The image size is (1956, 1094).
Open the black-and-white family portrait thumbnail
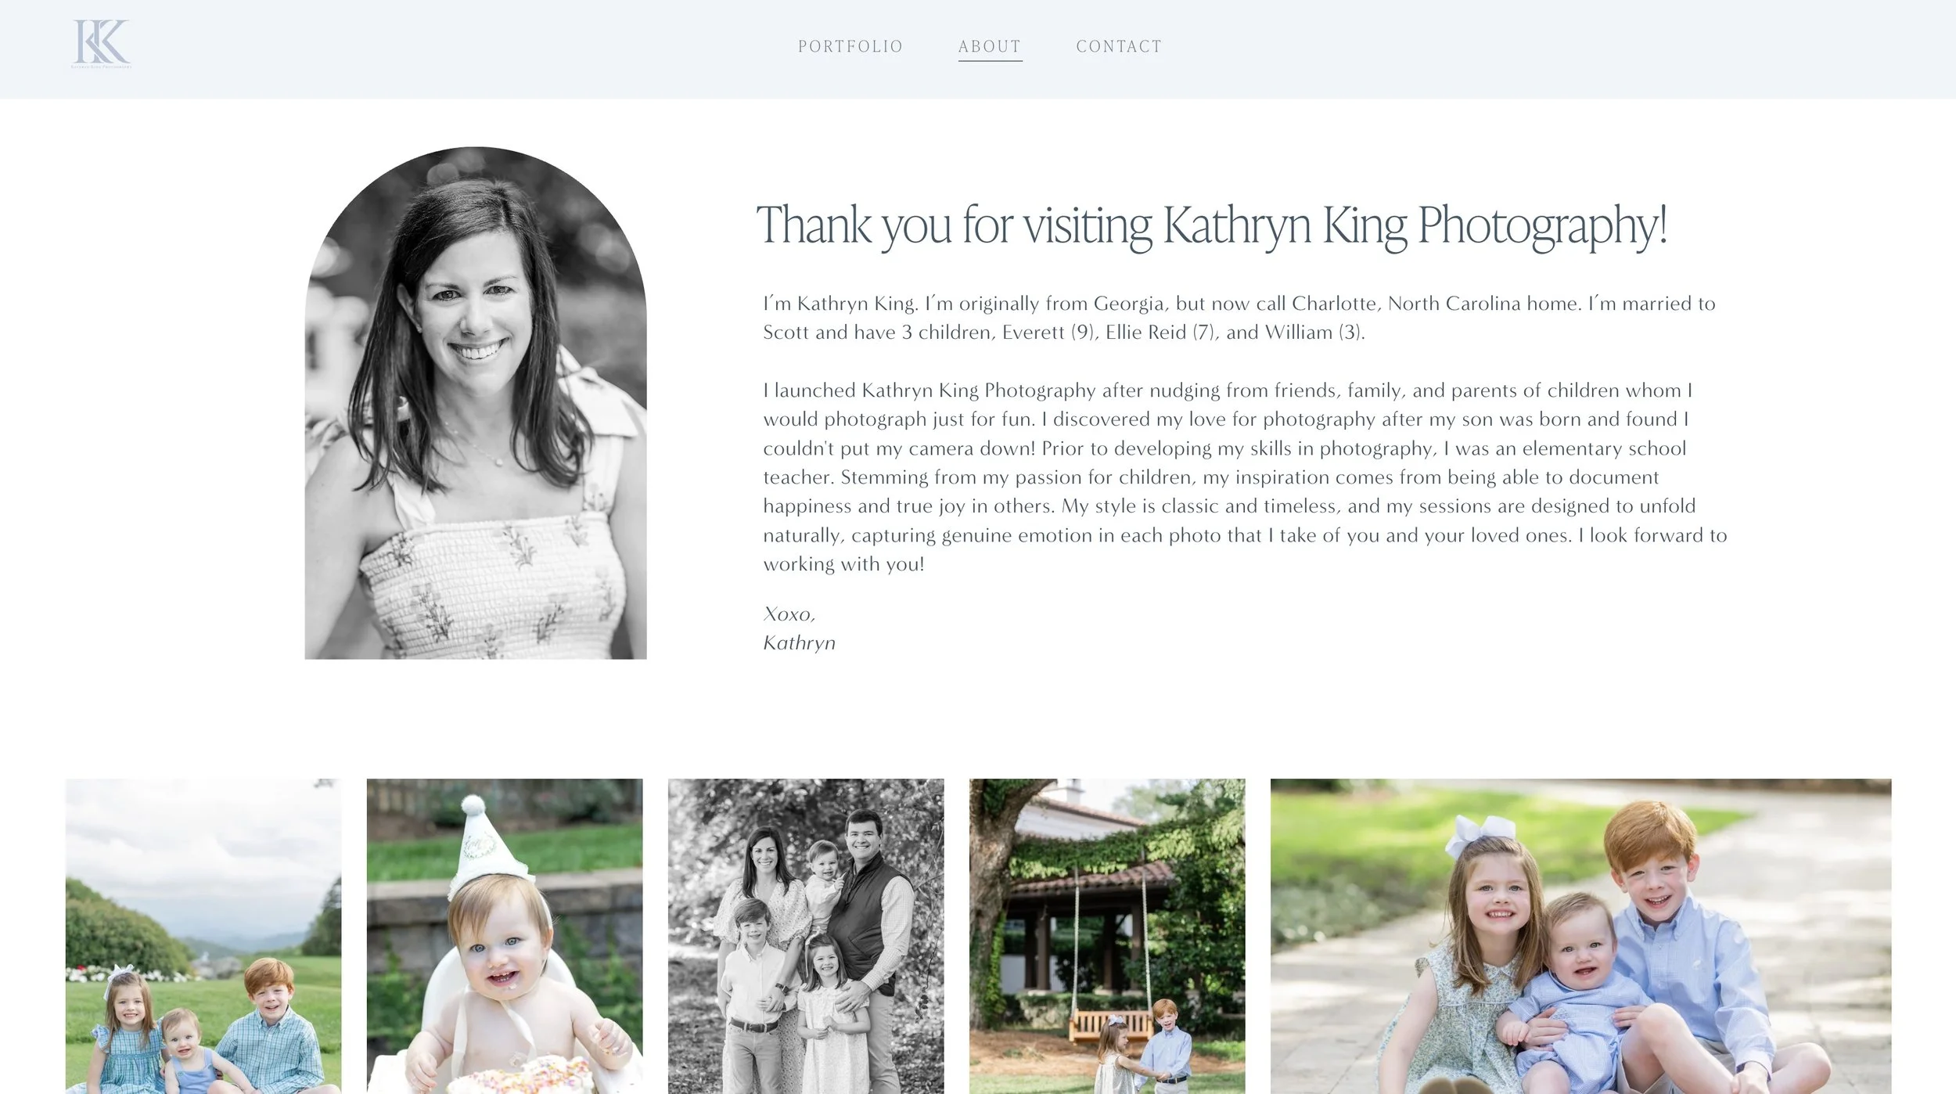tap(806, 936)
